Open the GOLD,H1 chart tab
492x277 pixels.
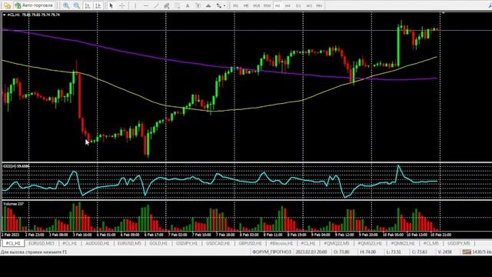158,243
